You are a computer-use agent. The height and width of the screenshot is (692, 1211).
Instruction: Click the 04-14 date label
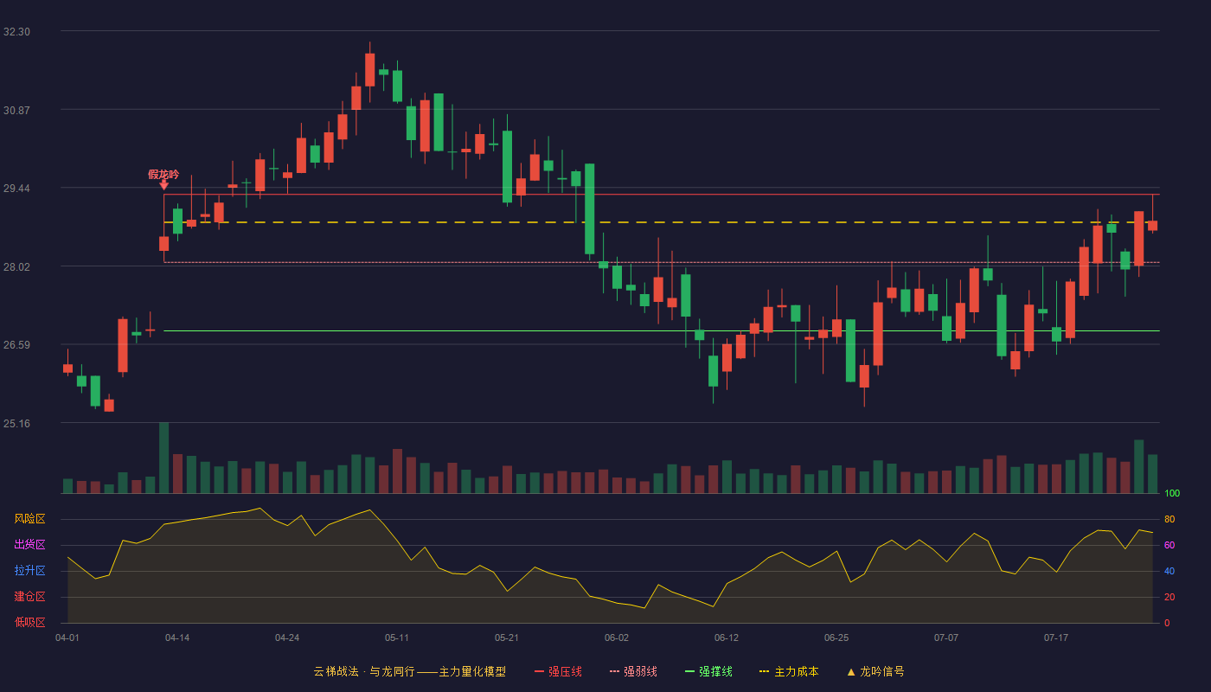(177, 638)
